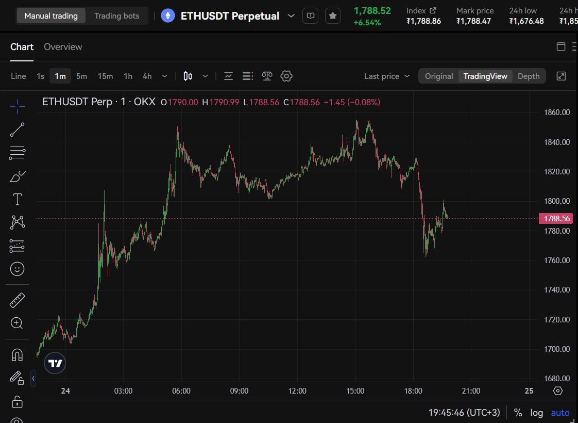The width and height of the screenshot is (578, 423).
Task: Open the candlestick chart type selector
Action: pyautogui.click(x=188, y=76)
